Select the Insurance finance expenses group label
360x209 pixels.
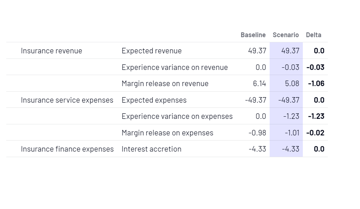pos(67,149)
